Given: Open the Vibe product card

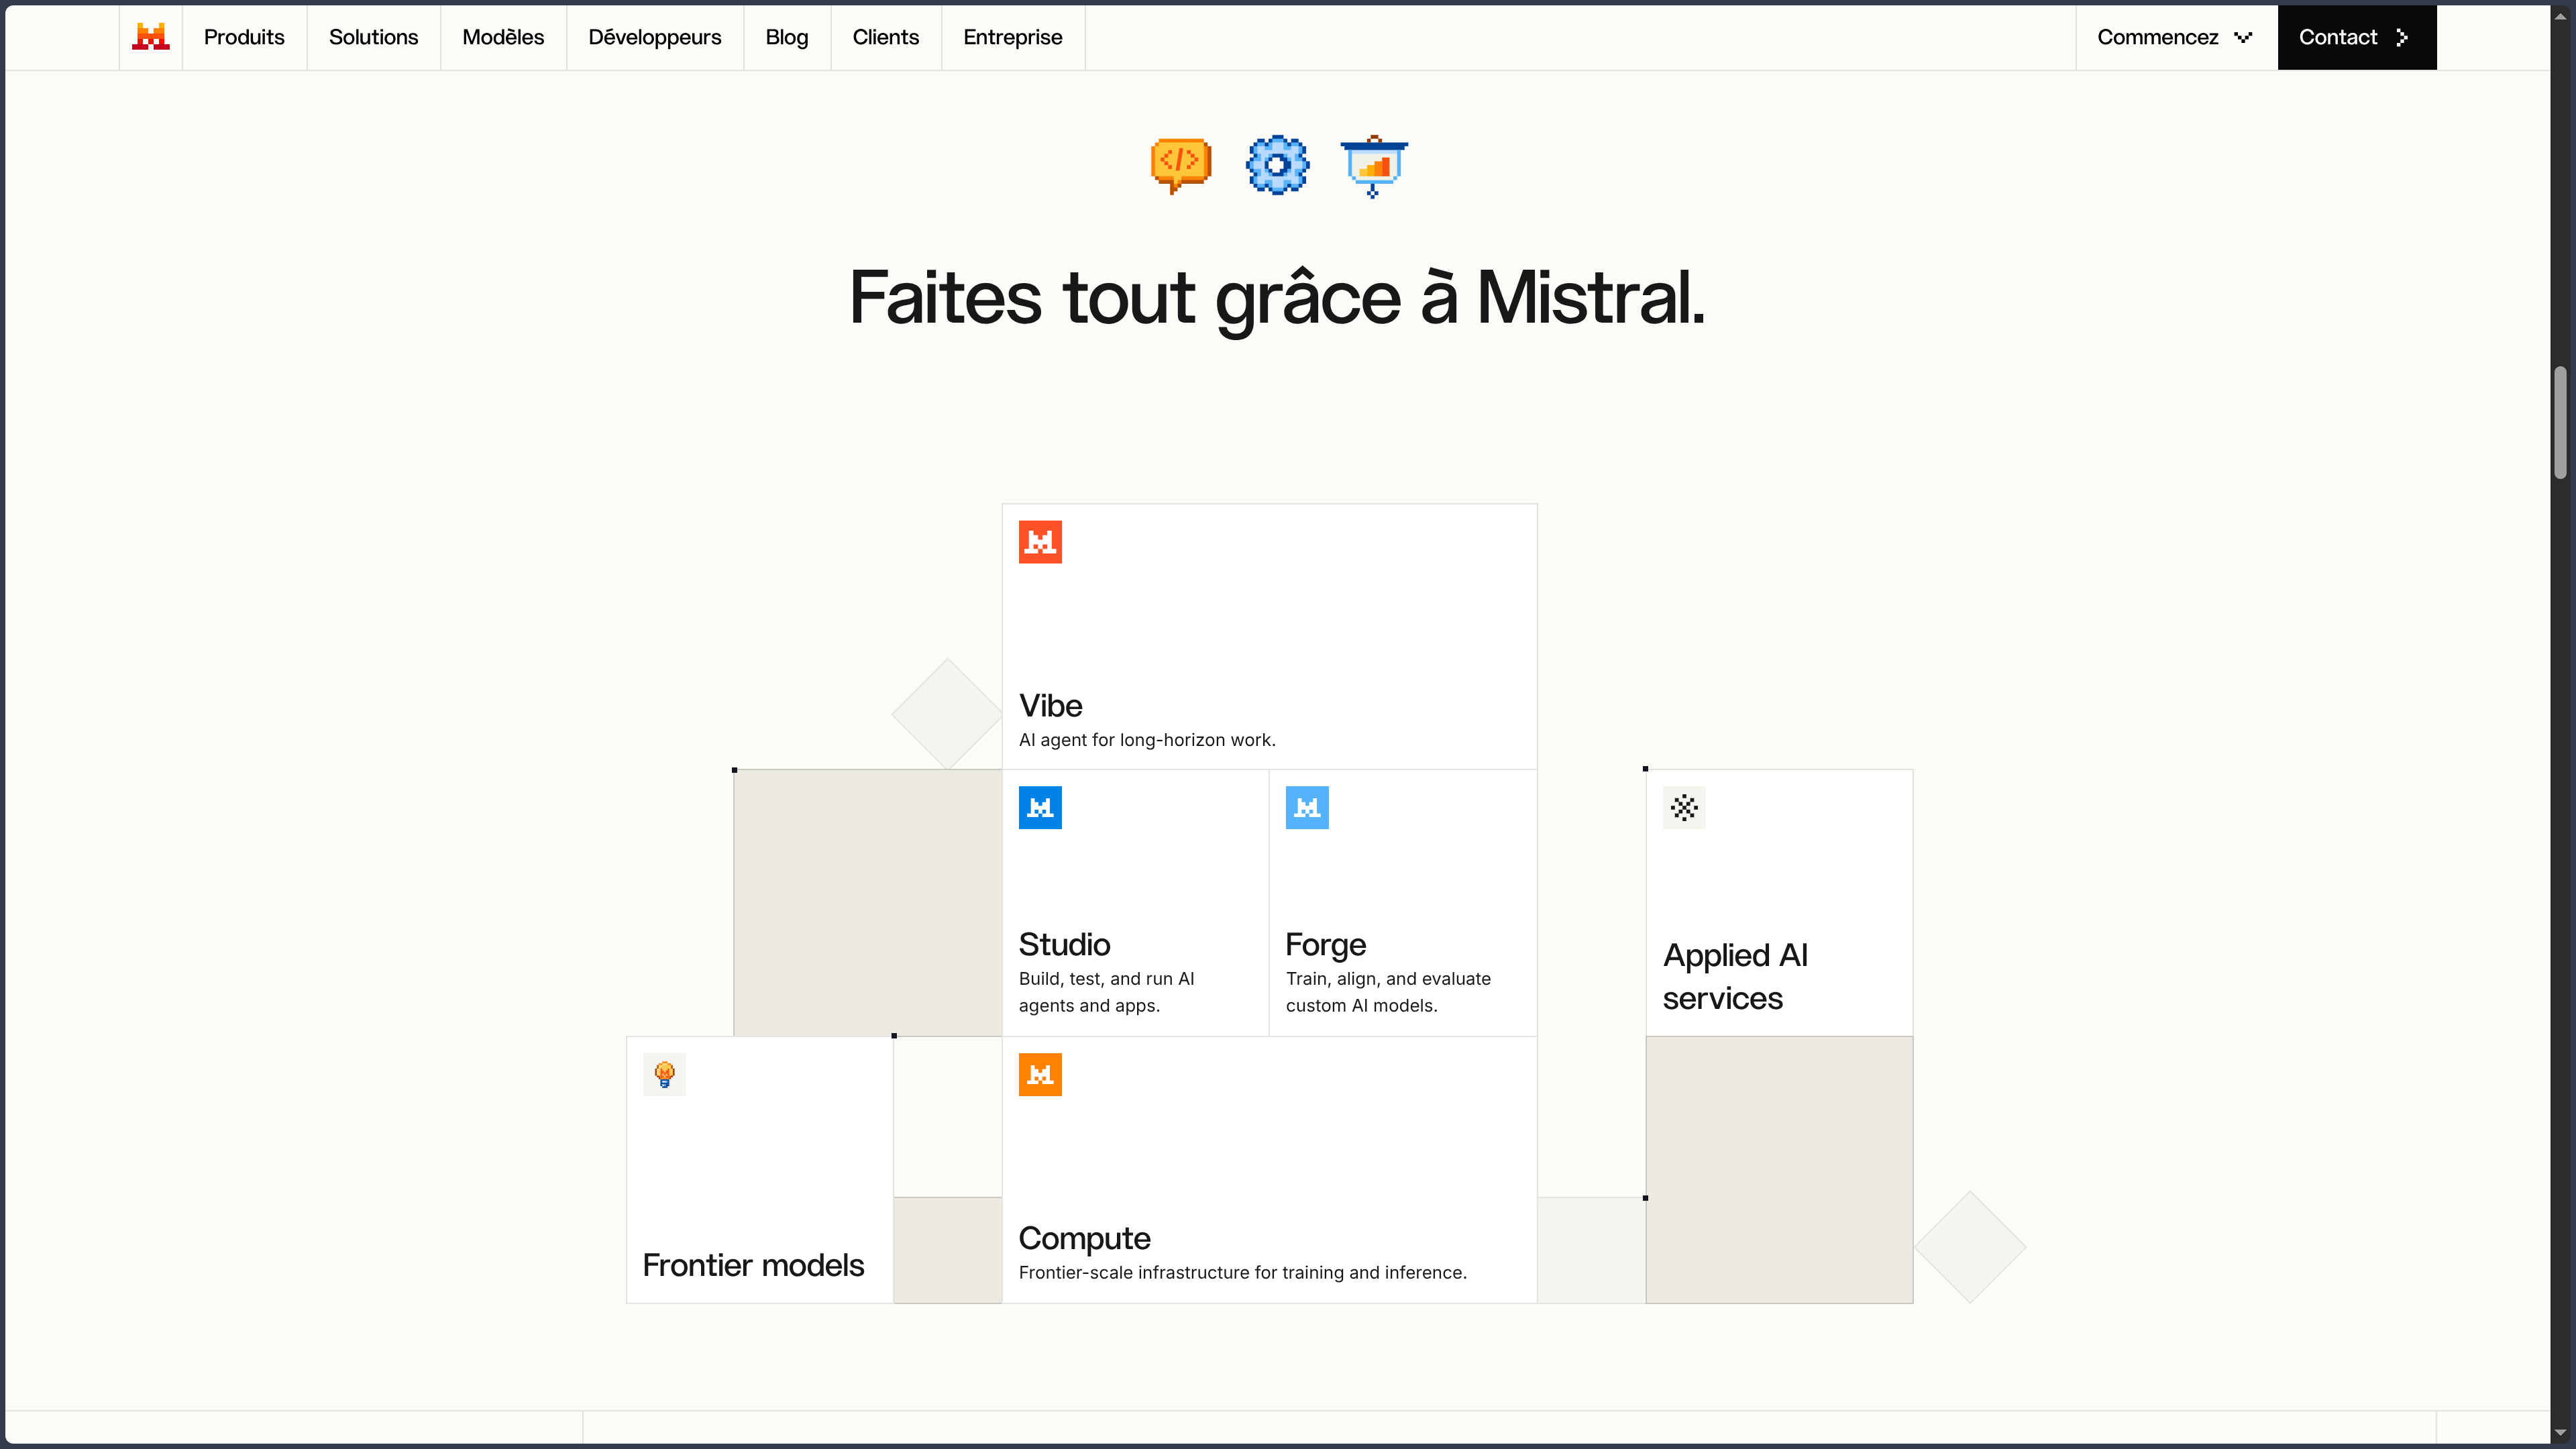Looking at the screenshot, I should (1269, 637).
